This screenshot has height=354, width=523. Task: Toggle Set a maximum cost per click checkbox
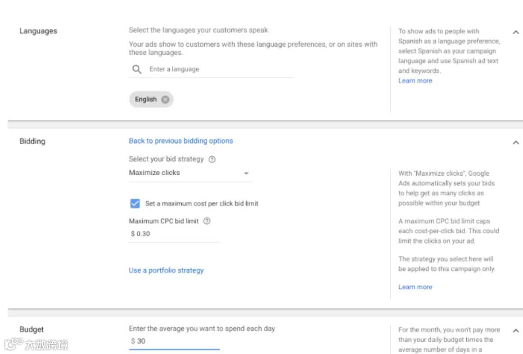click(135, 204)
